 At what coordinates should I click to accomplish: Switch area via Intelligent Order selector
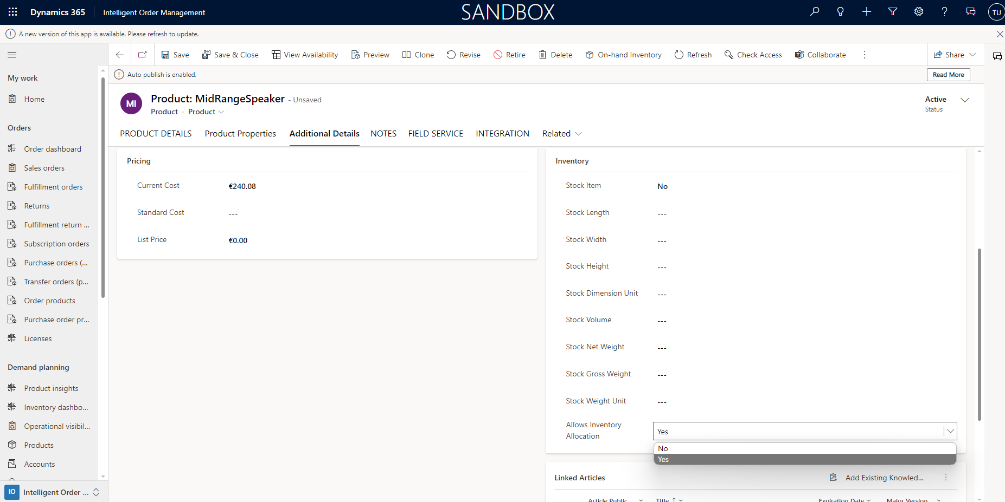[54, 492]
